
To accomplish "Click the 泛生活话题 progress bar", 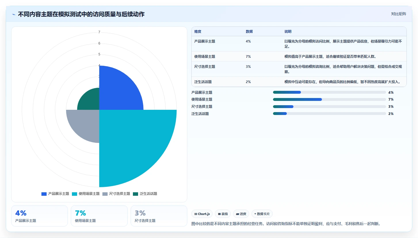I will tap(329, 114).
